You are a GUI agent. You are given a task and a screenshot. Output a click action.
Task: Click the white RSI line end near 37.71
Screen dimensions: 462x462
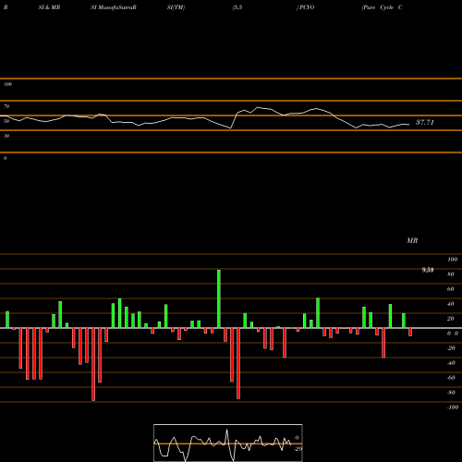pyautogui.click(x=408, y=125)
